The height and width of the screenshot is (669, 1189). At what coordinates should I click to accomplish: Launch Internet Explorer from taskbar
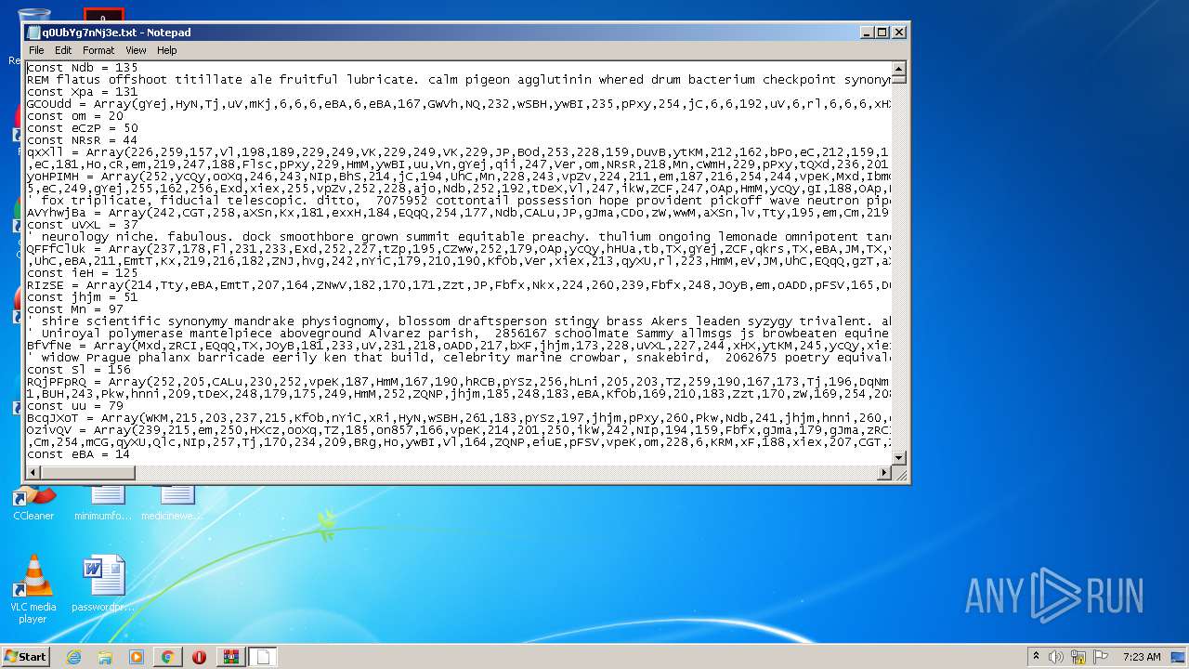(73, 657)
